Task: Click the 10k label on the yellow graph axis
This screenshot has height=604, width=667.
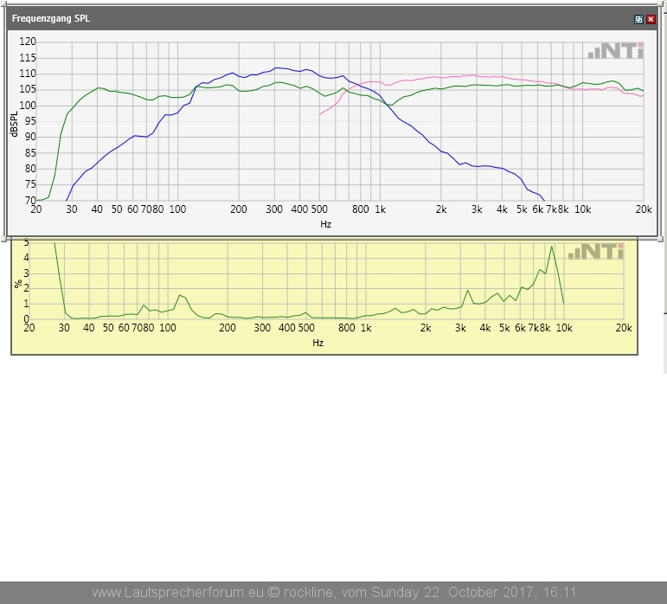Action: [x=563, y=329]
